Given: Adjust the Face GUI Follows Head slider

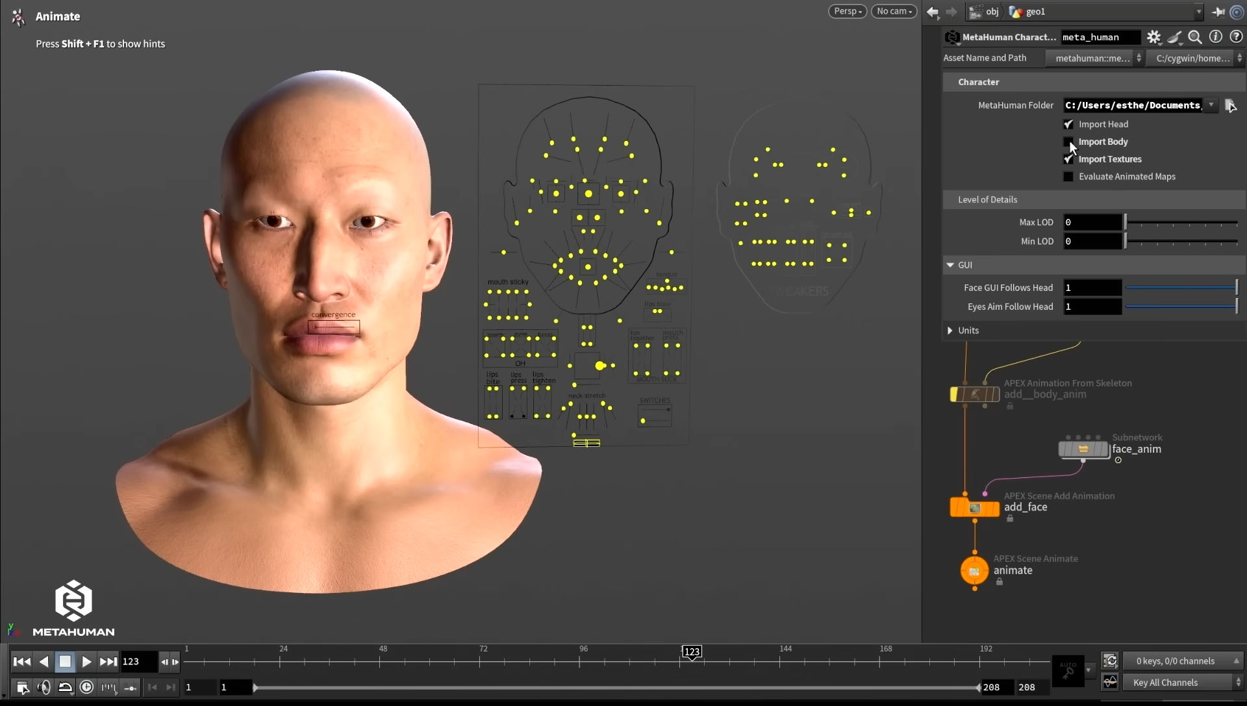Looking at the screenshot, I should [1181, 287].
